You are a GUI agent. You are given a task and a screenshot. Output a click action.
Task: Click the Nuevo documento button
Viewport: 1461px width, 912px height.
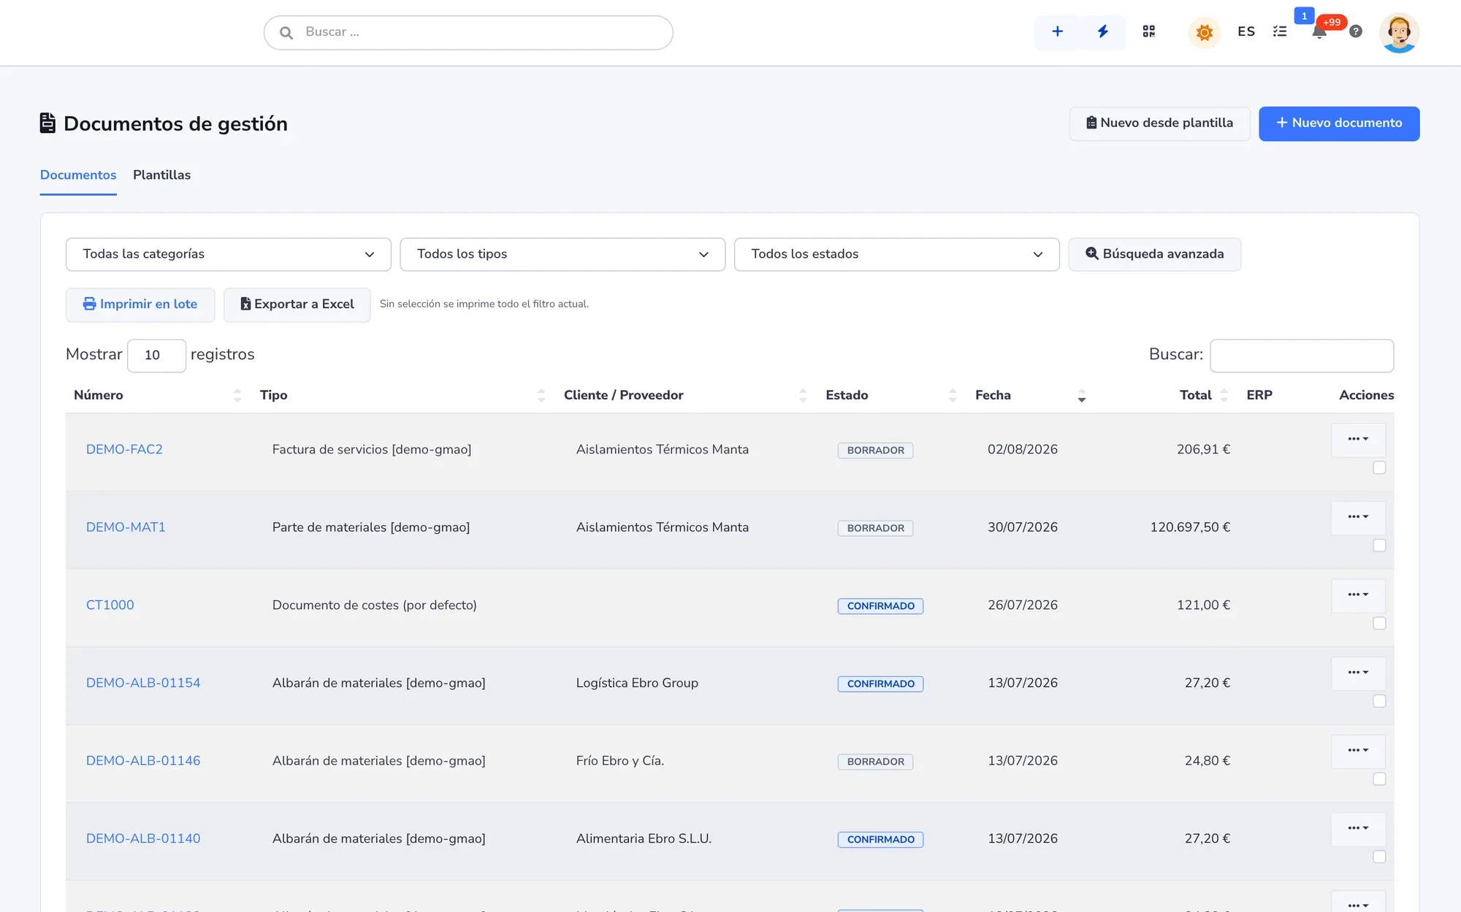coord(1339,123)
